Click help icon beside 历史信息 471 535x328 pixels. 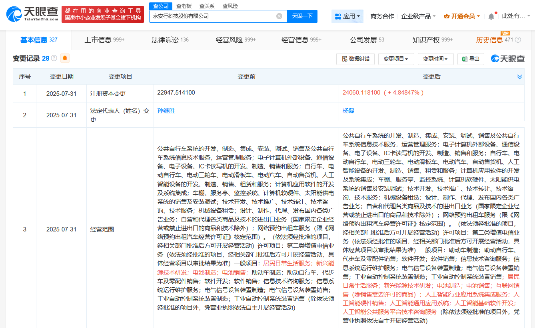[x=518, y=40]
